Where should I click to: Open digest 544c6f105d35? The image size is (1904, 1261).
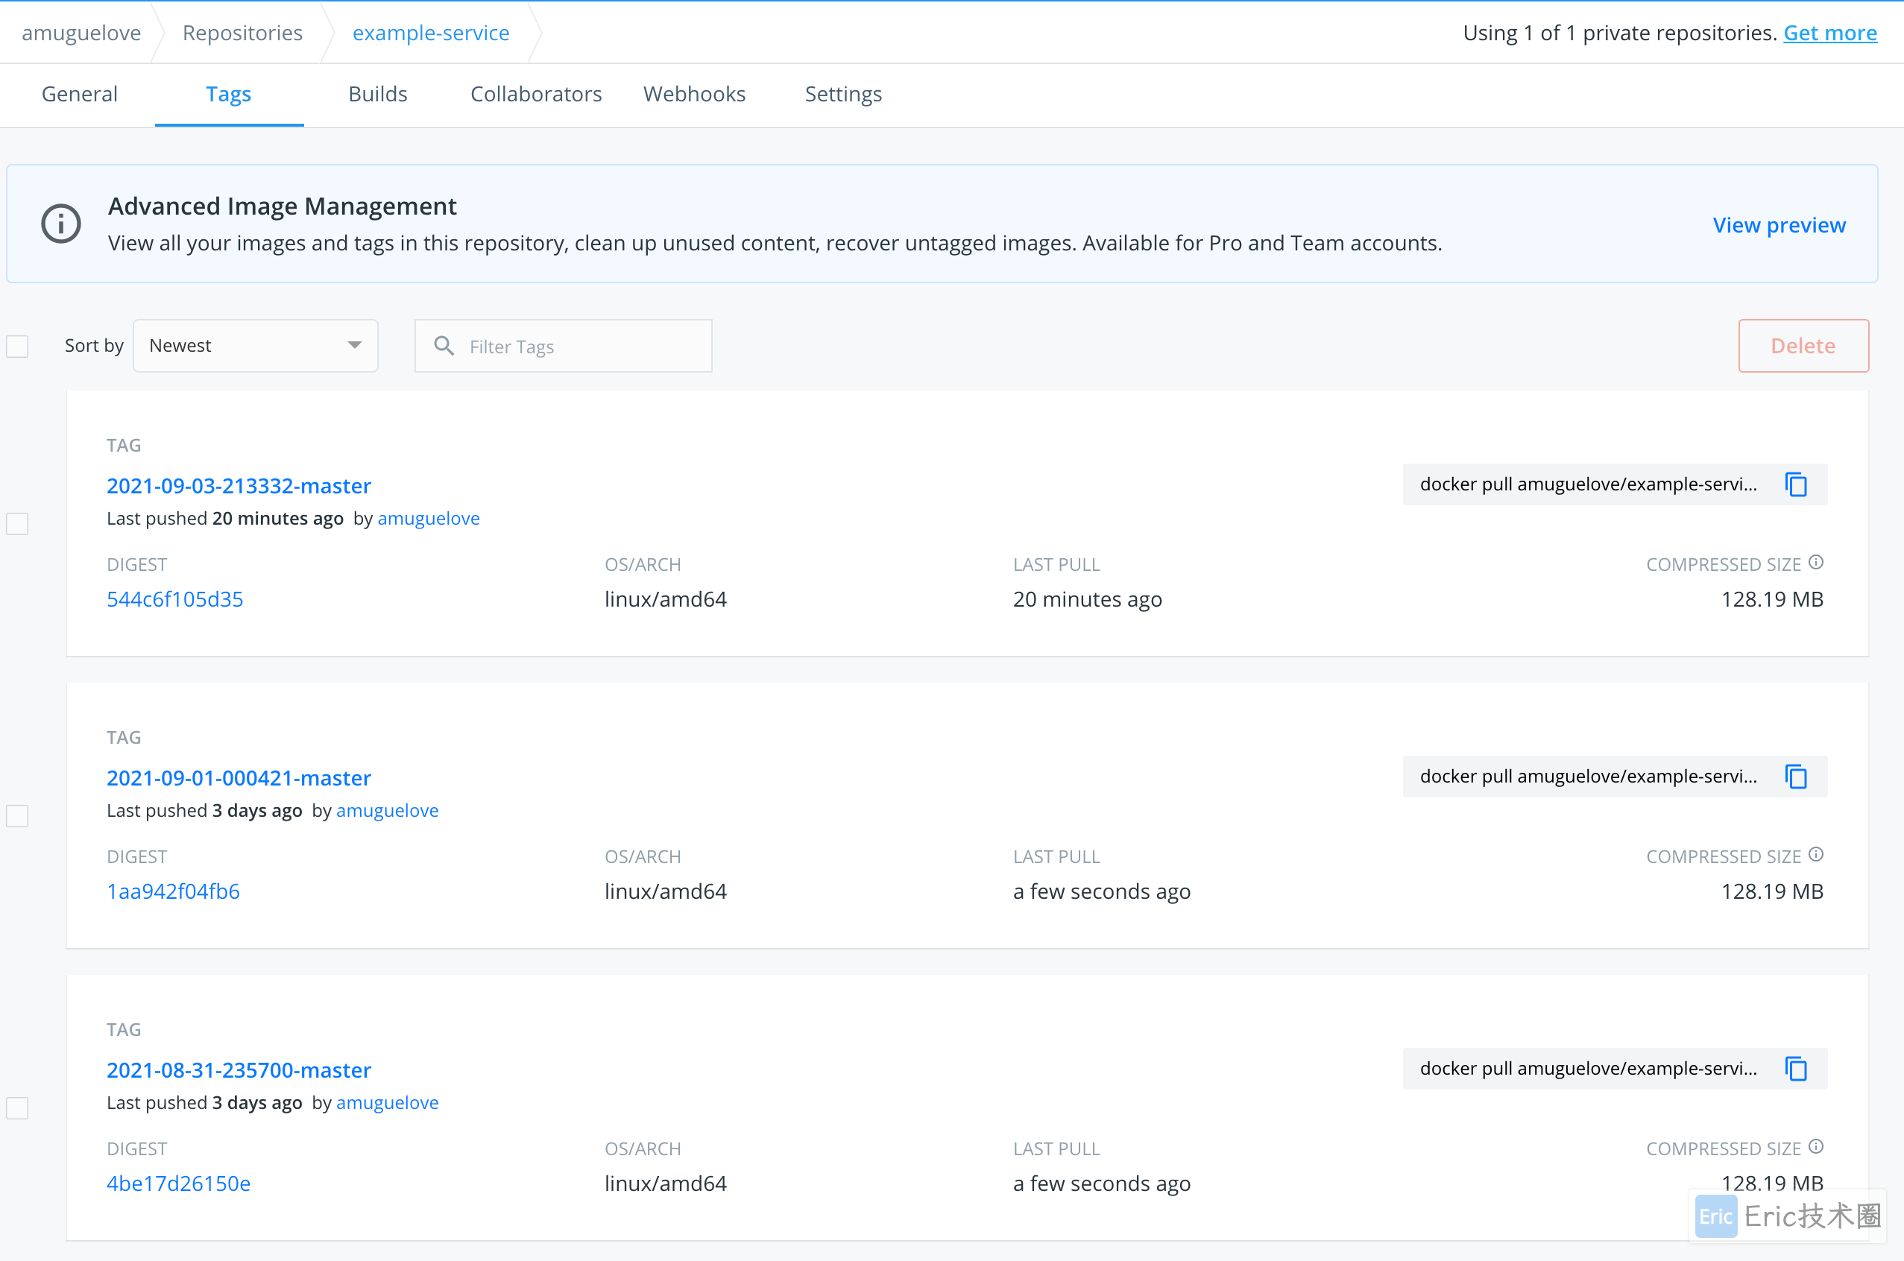[x=174, y=599]
